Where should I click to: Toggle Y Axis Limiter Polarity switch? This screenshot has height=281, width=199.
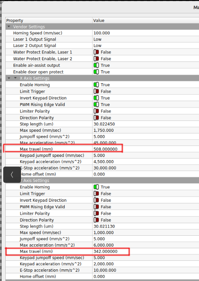coord(96,213)
